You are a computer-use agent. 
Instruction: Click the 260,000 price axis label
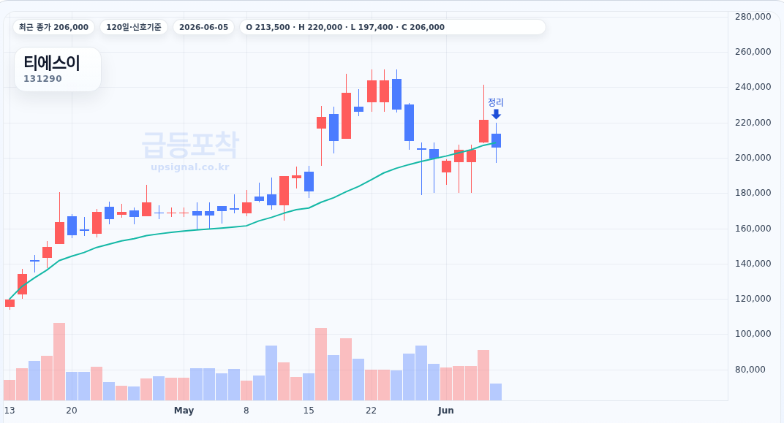(x=753, y=51)
